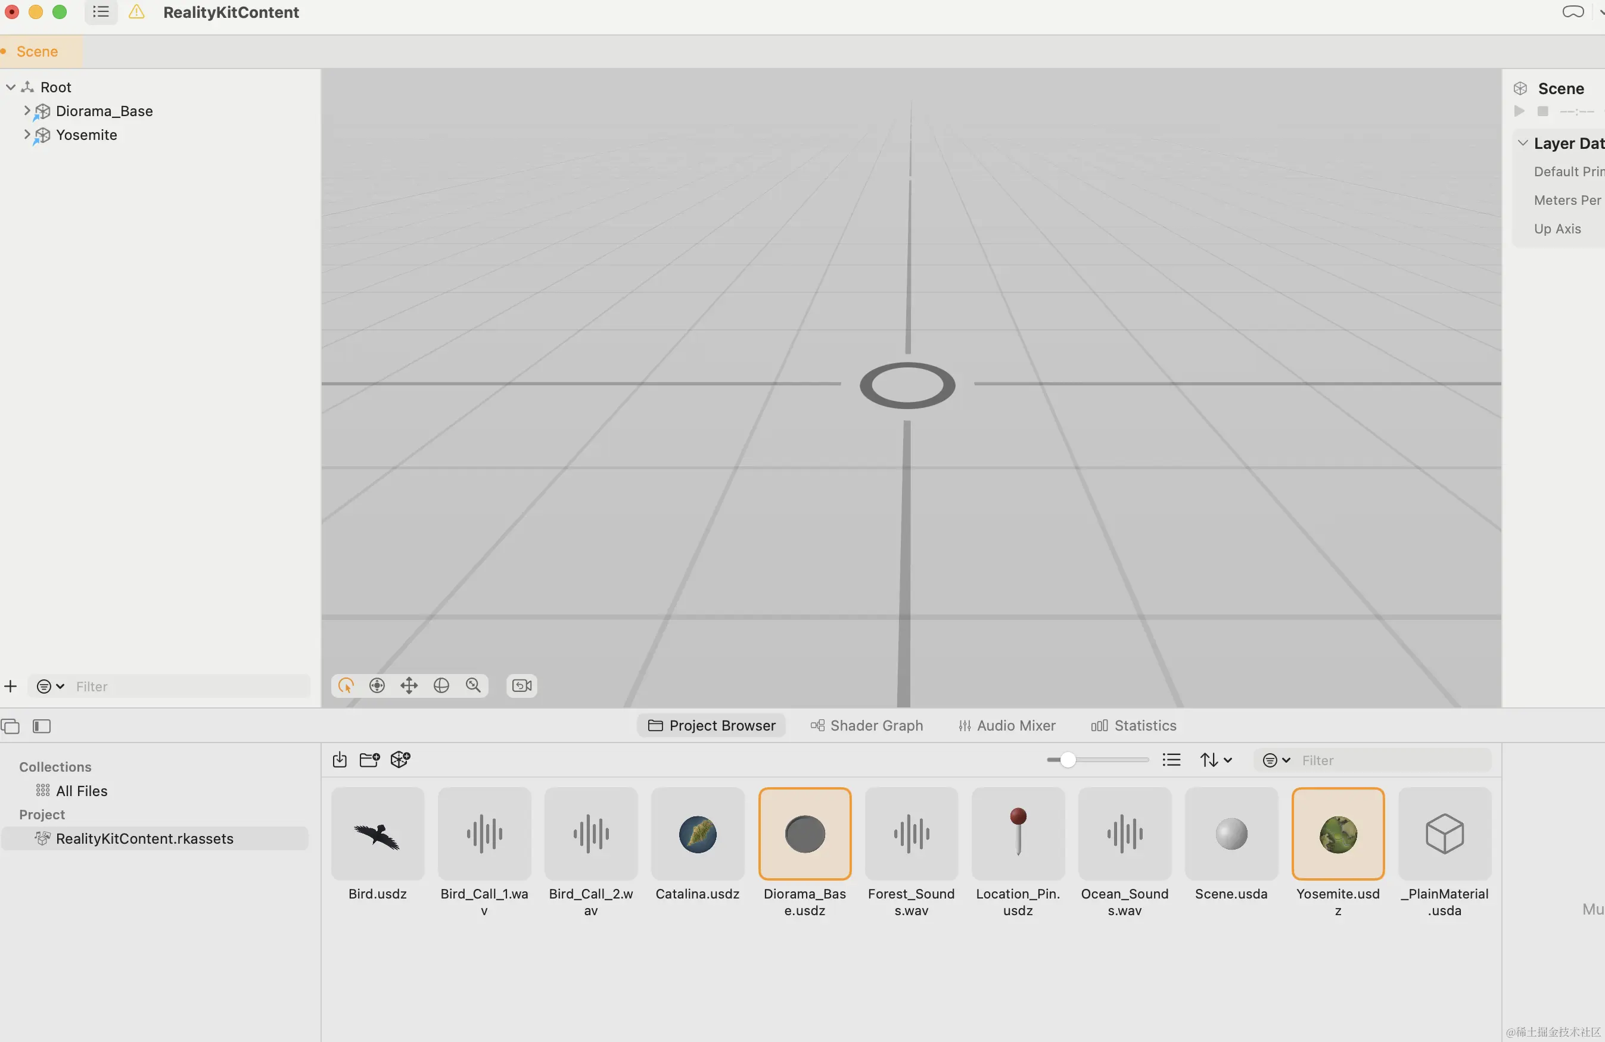1605x1042 pixels.
Task: Switch to the Audio Mixer tab
Action: (1007, 725)
